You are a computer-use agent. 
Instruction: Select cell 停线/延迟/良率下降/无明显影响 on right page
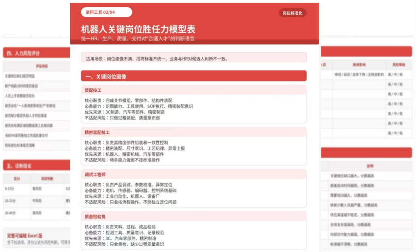pyautogui.click(x=359, y=75)
